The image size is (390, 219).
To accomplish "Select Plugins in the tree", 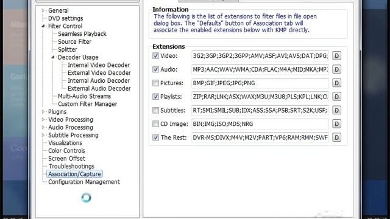I will pyautogui.click(x=57, y=112).
